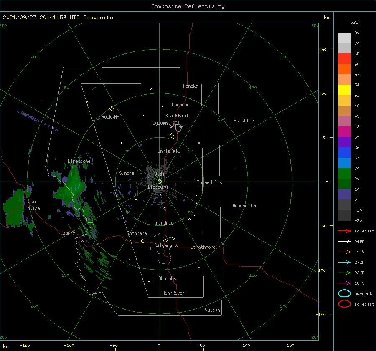Viewport: 376px width, 351px height.
Task: Click the Vulcan city label
Action: pos(213,310)
